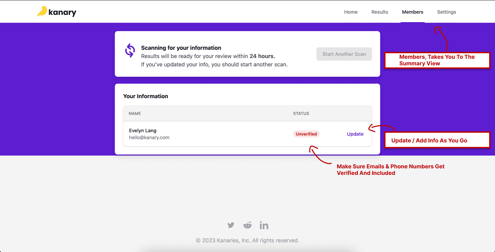Viewport: 495px width, 252px height.
Task: Open the Settings tab
Action: pos(446,12)
